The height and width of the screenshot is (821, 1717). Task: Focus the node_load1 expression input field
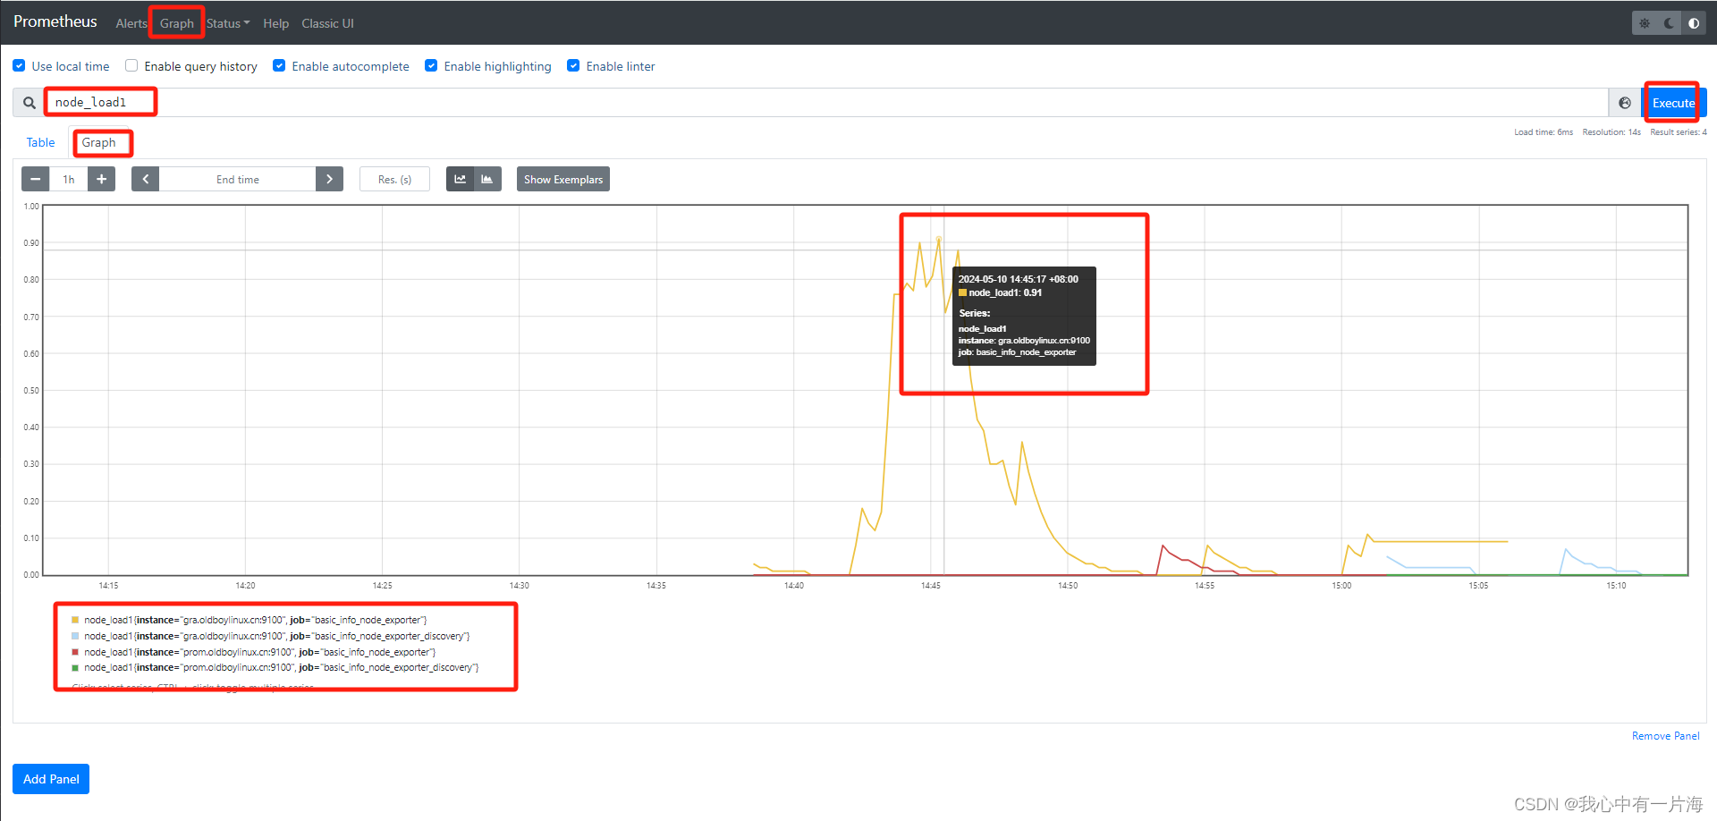tap(827, 103)
